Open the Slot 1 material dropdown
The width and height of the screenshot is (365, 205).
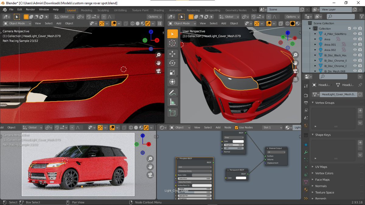272,128
